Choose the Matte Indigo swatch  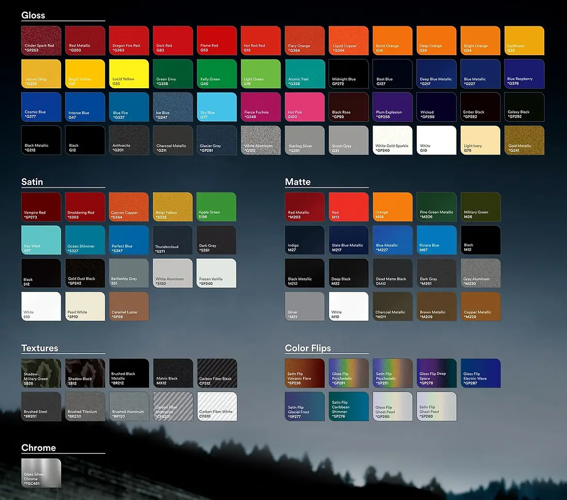coord(304,240)
